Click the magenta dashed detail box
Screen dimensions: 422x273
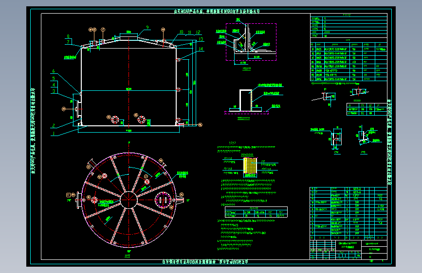251,42
